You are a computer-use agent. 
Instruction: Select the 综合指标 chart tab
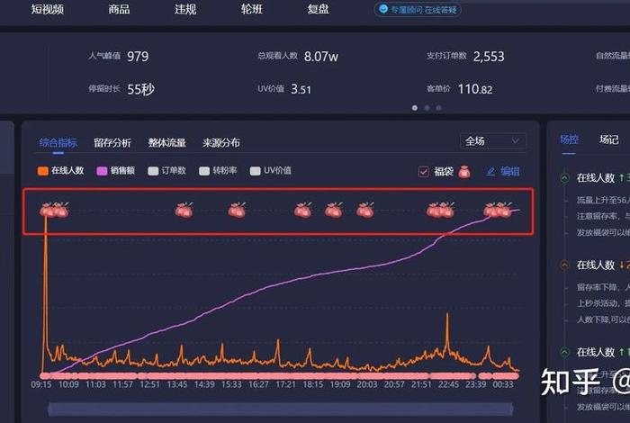58,142
